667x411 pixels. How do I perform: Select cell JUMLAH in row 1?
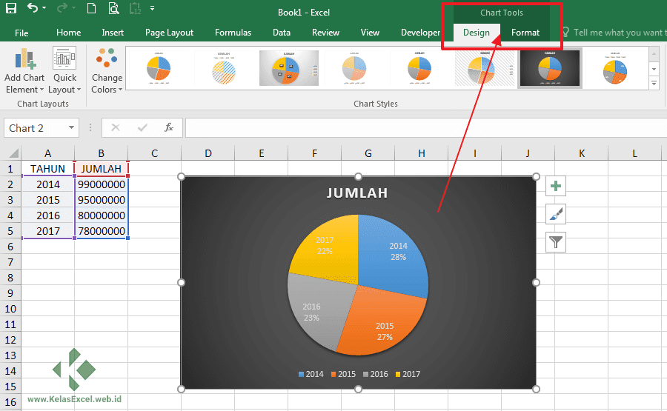click(x=102, y=169)
